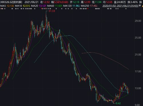Click the MA250 indicator label
Viewport: 143px width, 106px height.
pyautogui.click(x=85, y=6)
